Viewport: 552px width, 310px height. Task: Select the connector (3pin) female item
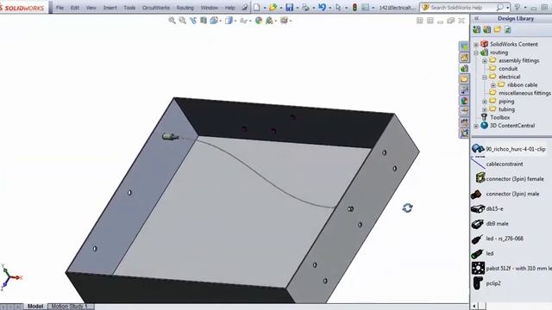pos(515,179)
